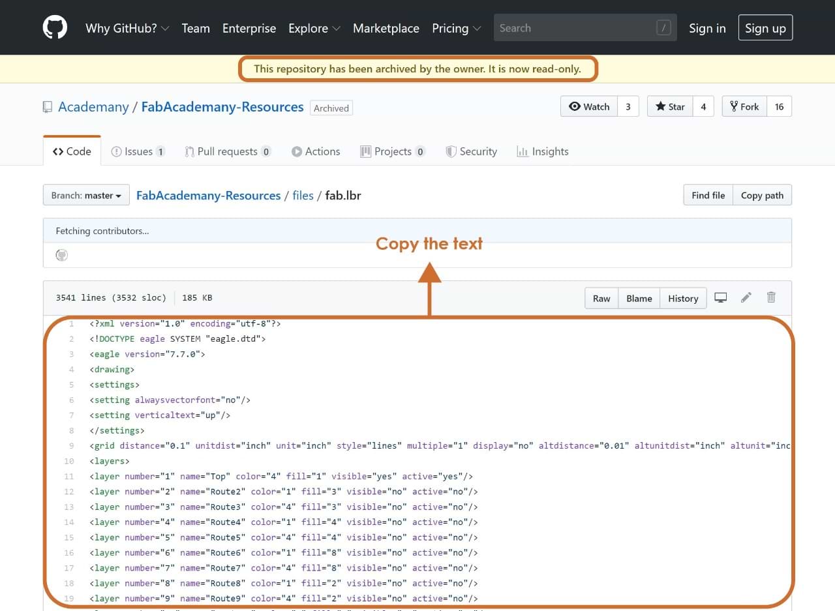Click the pencil edit file icon
This screenshot has width=835, height=611.
[746, 297]
